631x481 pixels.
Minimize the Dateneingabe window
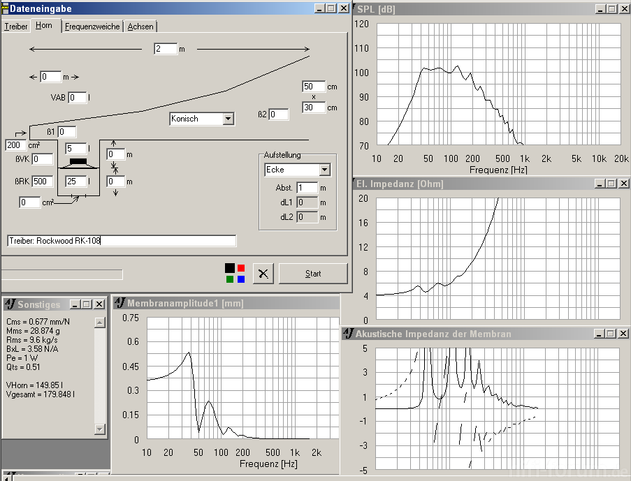[319, 8]
